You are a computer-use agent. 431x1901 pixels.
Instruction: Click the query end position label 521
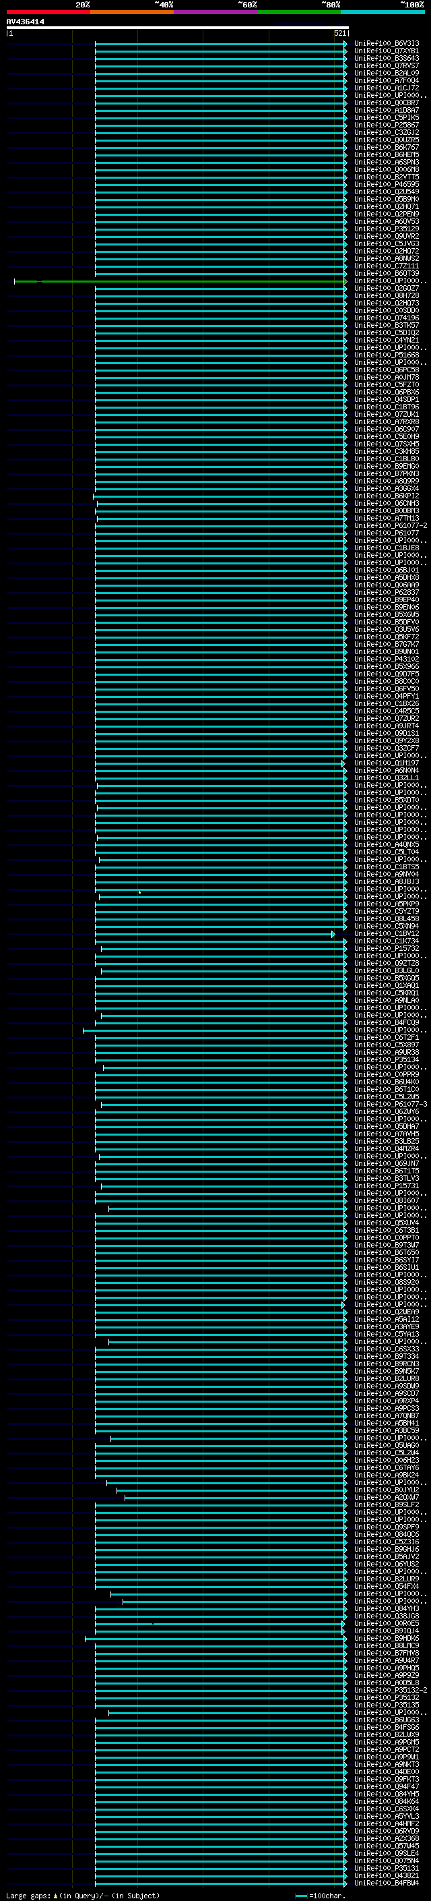click(339, 33)
